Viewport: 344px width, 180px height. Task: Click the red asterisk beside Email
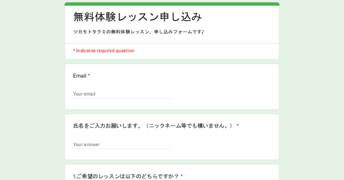tap(89, 76)
